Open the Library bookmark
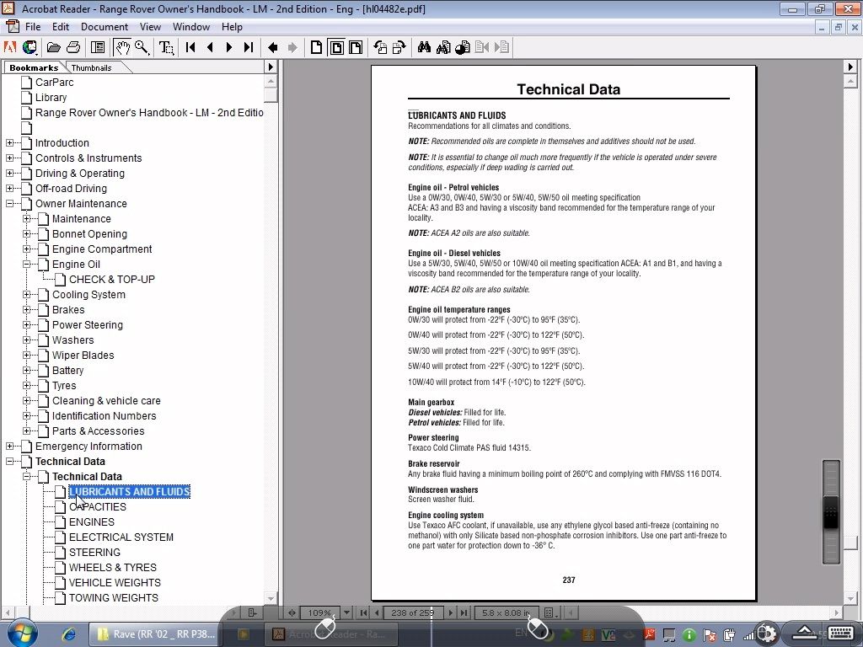This screenshot has width=863, height=647. point(51,98)
